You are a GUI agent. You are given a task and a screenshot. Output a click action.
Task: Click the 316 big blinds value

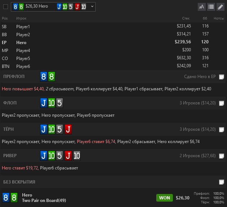tap(205, 58)
